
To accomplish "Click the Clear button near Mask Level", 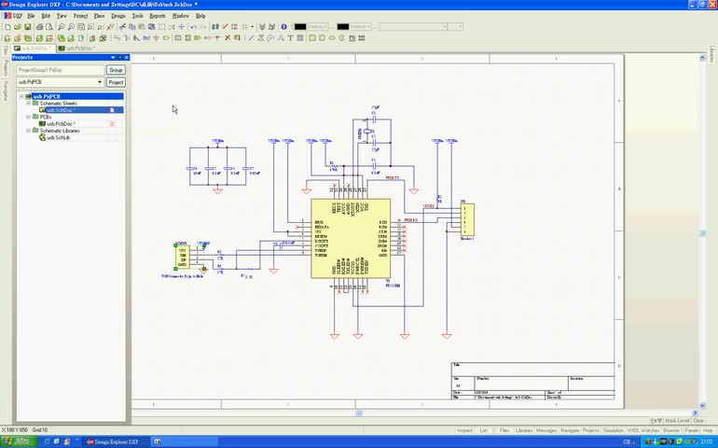I will (698, 421).
